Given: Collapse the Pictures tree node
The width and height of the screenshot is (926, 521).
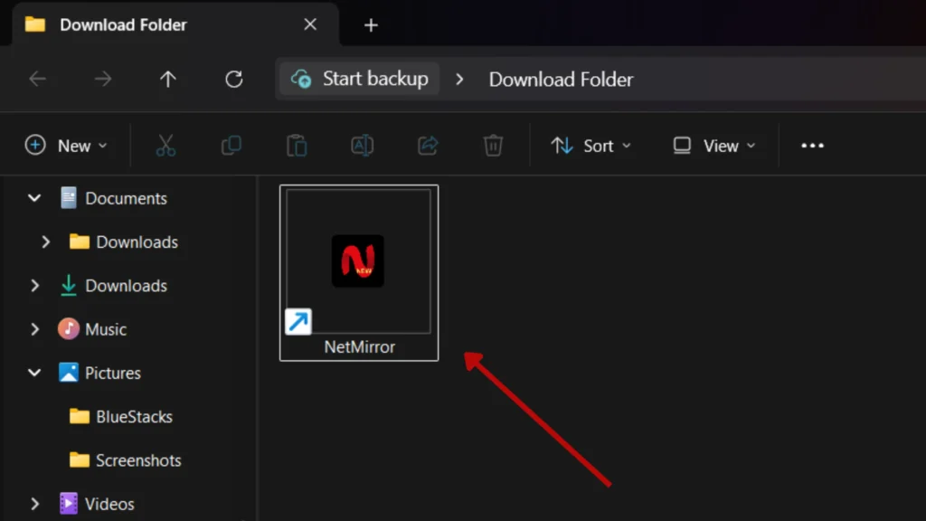Looking at the screenshot, I should tap(35, 373).
